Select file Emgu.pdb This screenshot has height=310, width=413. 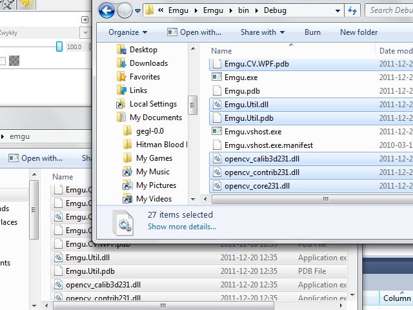click(242, 91)
